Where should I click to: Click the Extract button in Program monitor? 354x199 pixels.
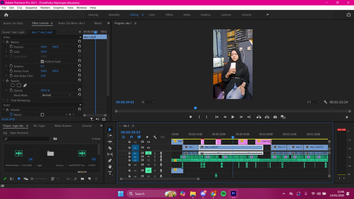click(267, 117)
